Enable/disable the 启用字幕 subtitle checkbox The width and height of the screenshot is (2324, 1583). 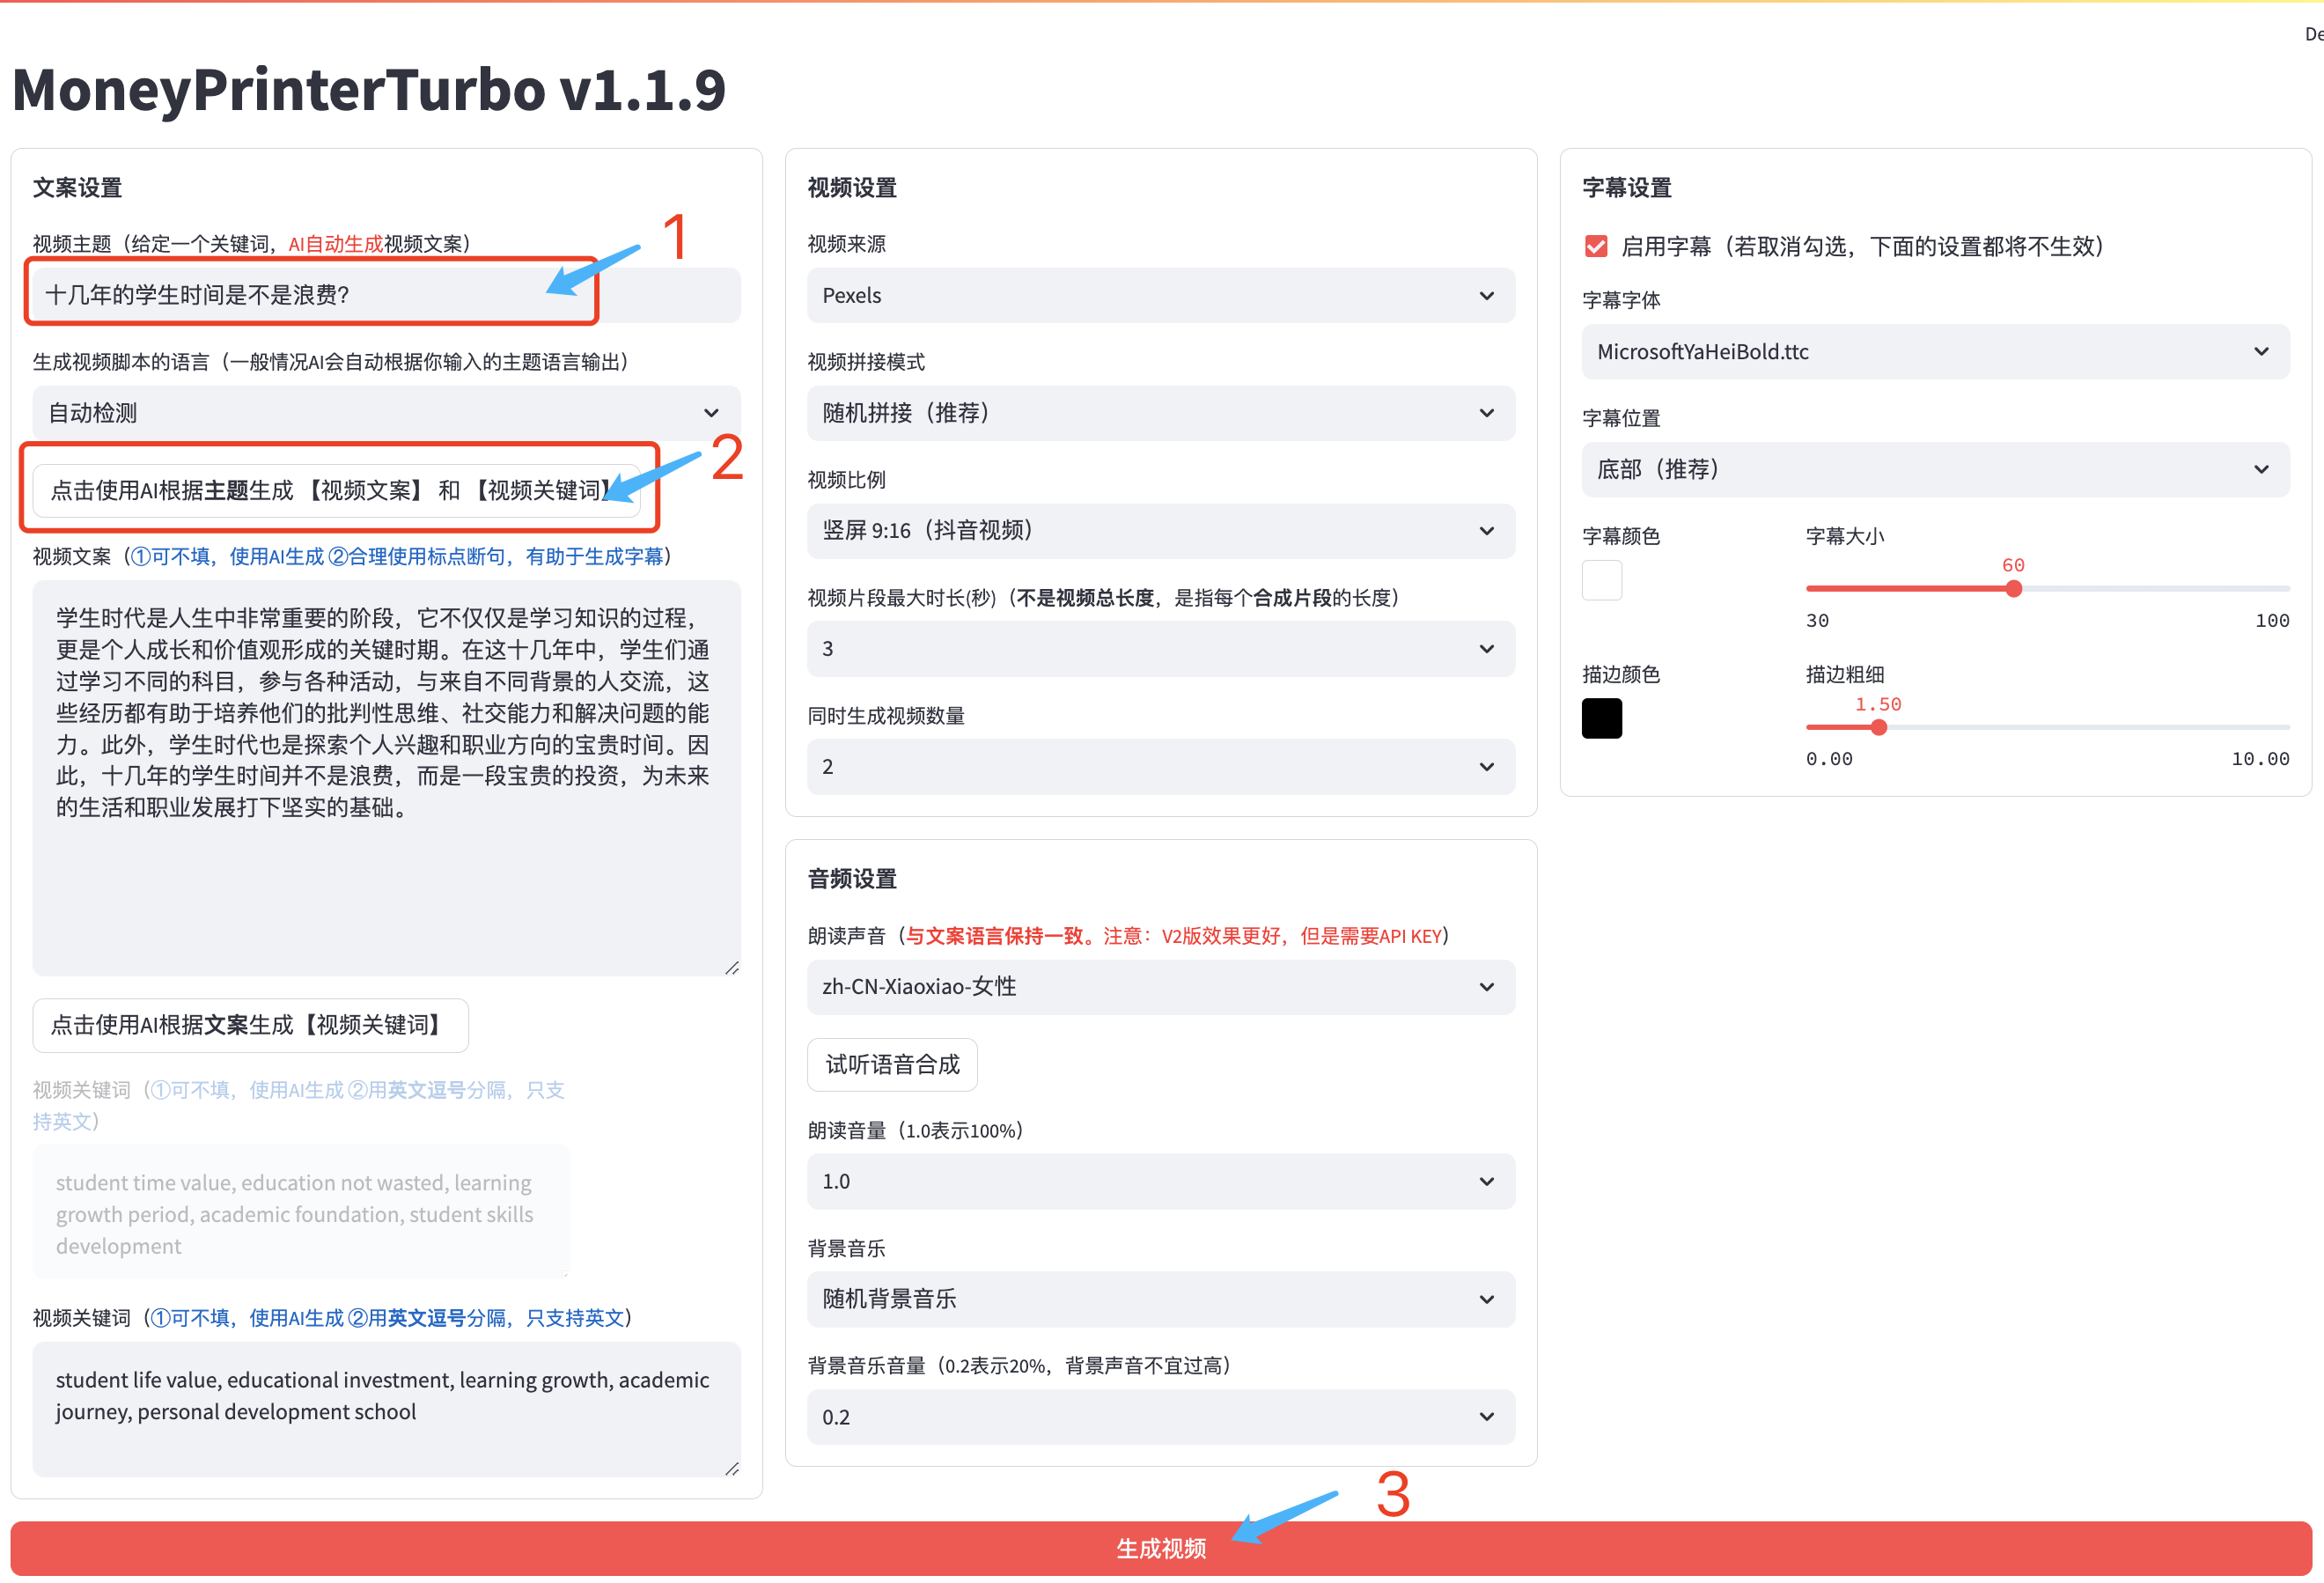tap(1596, 247)
